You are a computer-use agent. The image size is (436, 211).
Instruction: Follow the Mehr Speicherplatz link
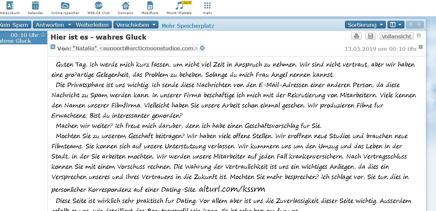(188, 26)
